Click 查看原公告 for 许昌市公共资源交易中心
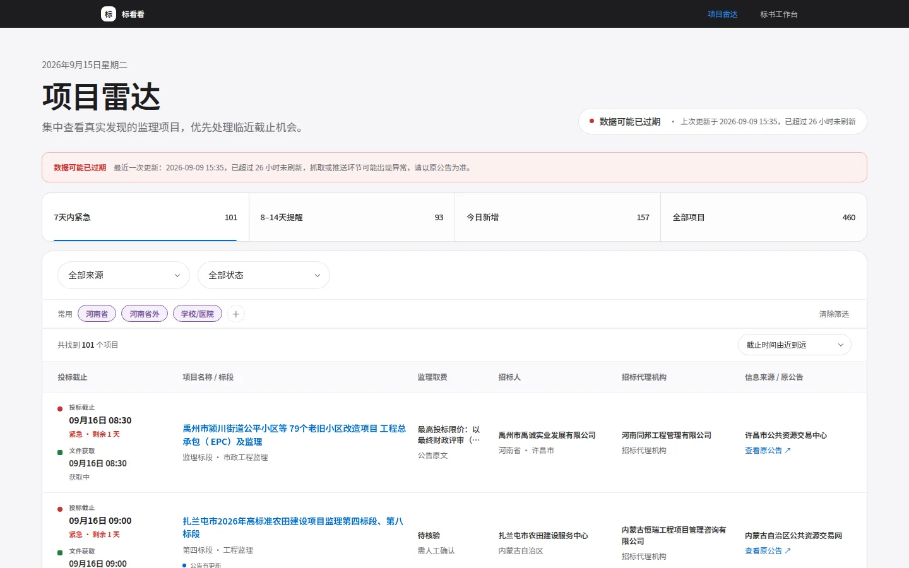The image size is (909, 568). click(768, 451)
